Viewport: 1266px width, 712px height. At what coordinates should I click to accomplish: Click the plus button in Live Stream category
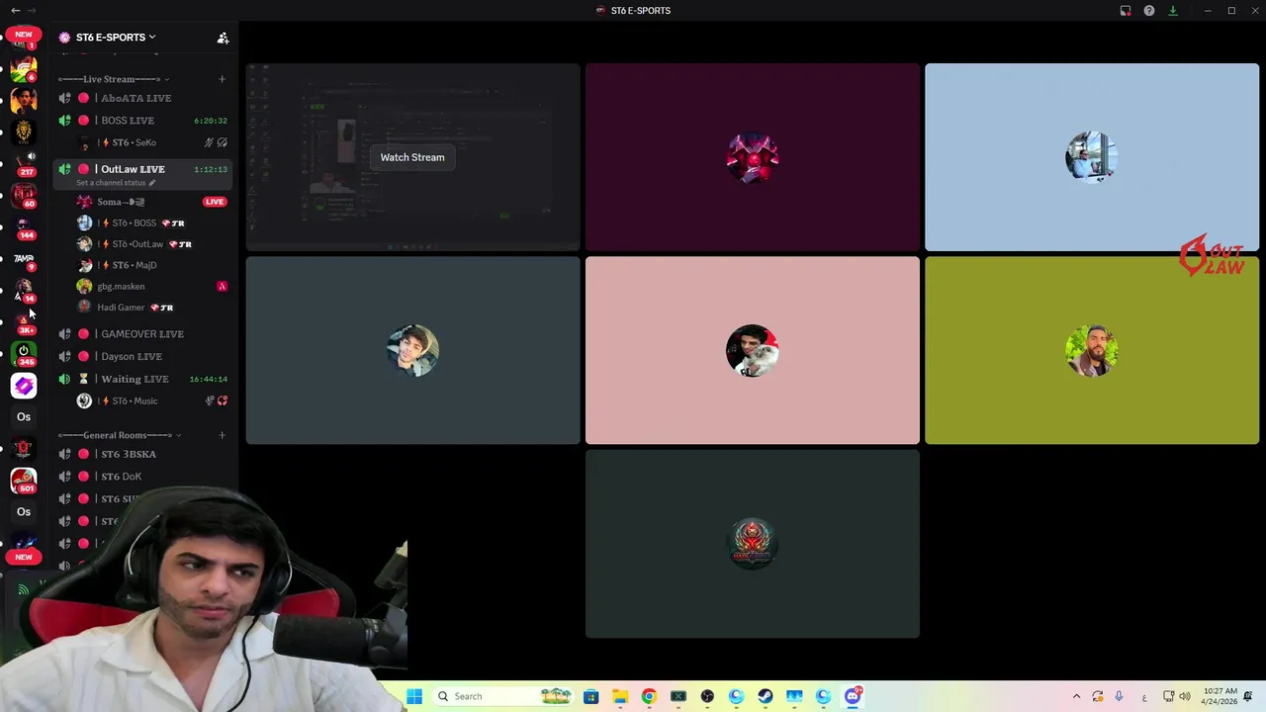[x=222, y=79]
